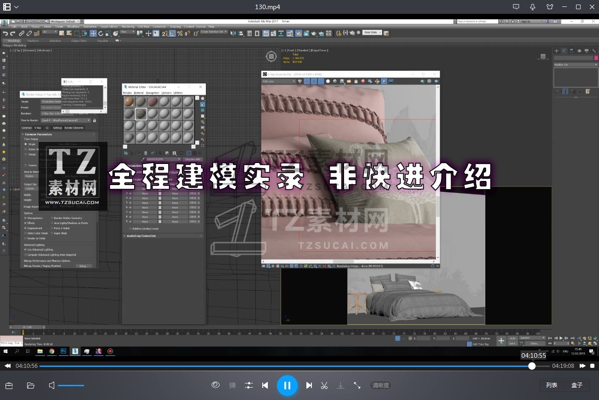Expand the mental ray Connection rollout
This screenshot has height=400, width=599.
(163, 236)
